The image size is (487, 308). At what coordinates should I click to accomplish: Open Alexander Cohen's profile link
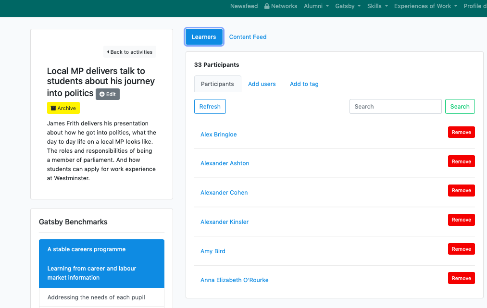pos(224,193)
